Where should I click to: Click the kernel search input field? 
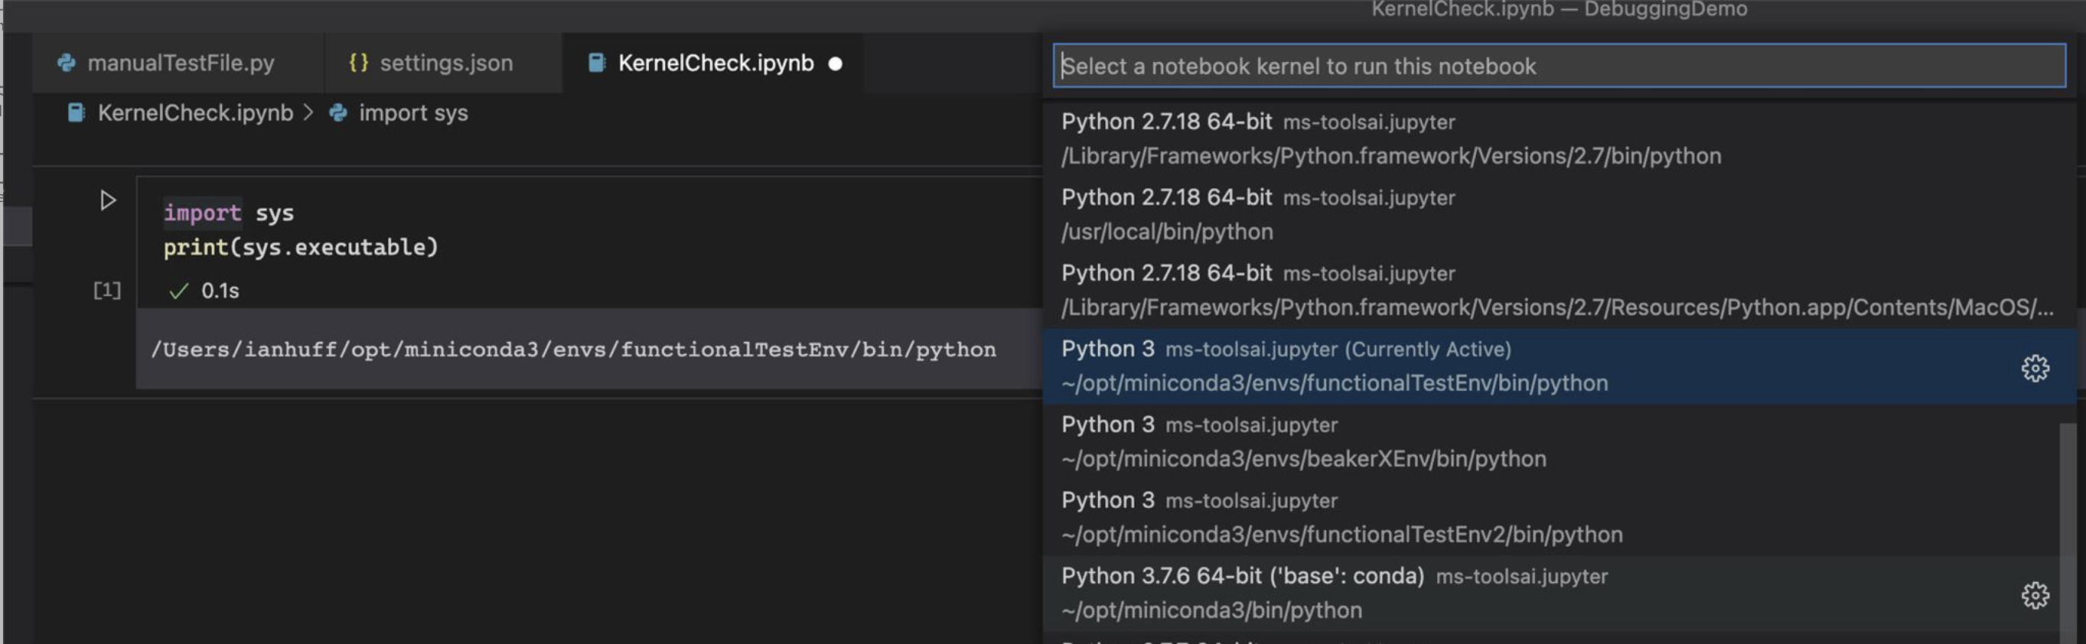click(x=1559, y=67)
